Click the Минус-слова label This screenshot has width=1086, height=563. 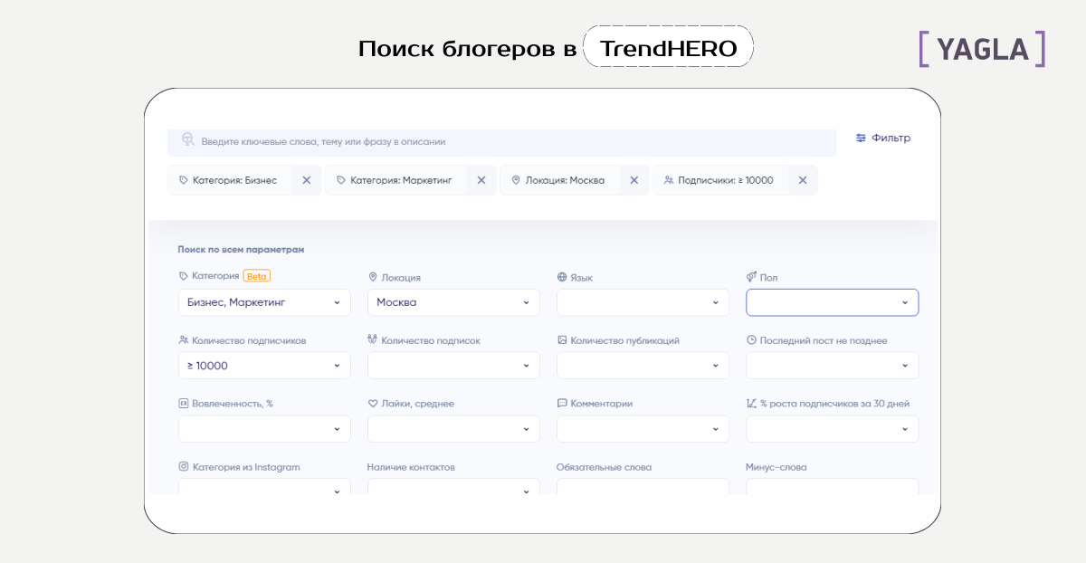[776, 467]
